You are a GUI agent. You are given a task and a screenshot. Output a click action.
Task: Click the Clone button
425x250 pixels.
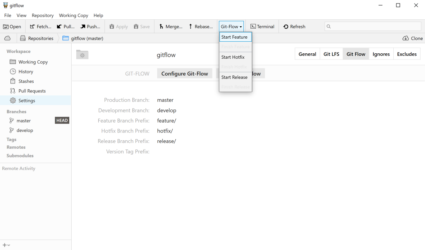coord(413,38)
